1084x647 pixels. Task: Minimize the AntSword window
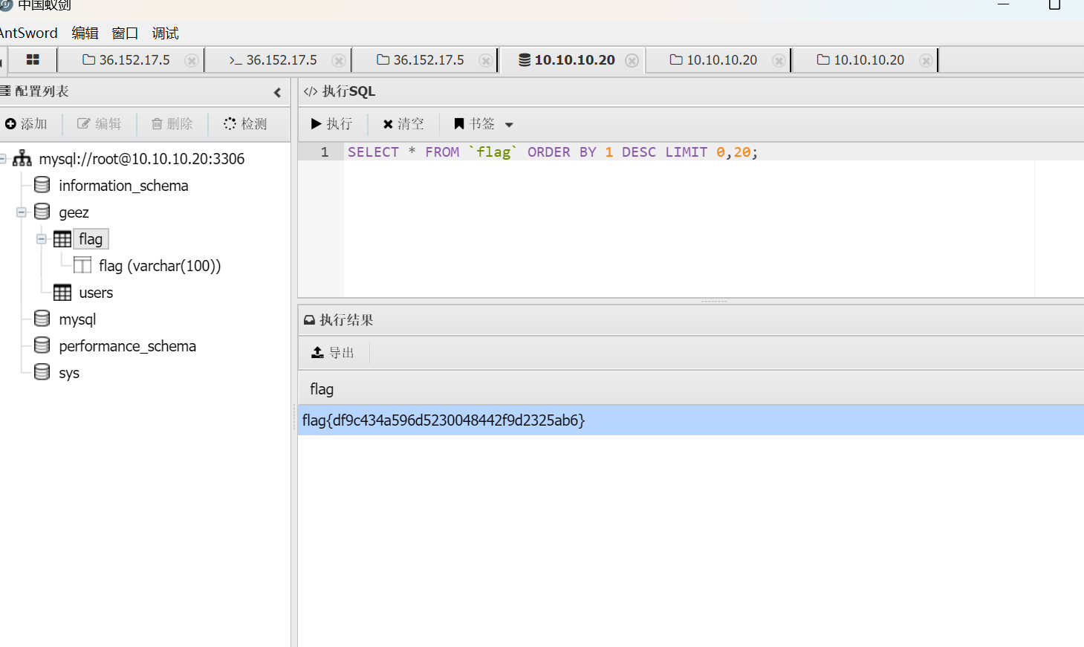pyautogui.click(x=1004, y=4)
